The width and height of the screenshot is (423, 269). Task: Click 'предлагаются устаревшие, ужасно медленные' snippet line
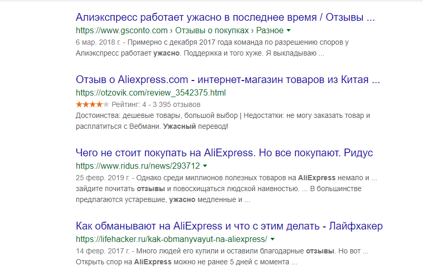[163, 199]
